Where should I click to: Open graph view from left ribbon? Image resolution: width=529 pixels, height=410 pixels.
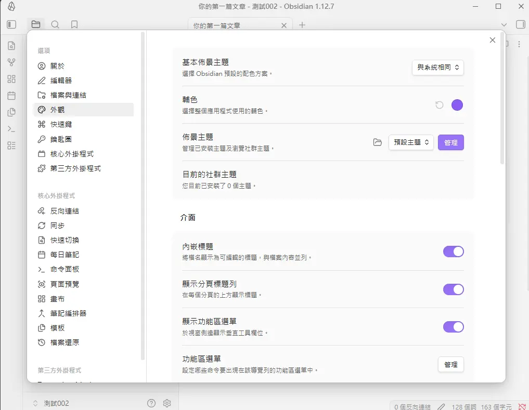[x=11, y=62]
